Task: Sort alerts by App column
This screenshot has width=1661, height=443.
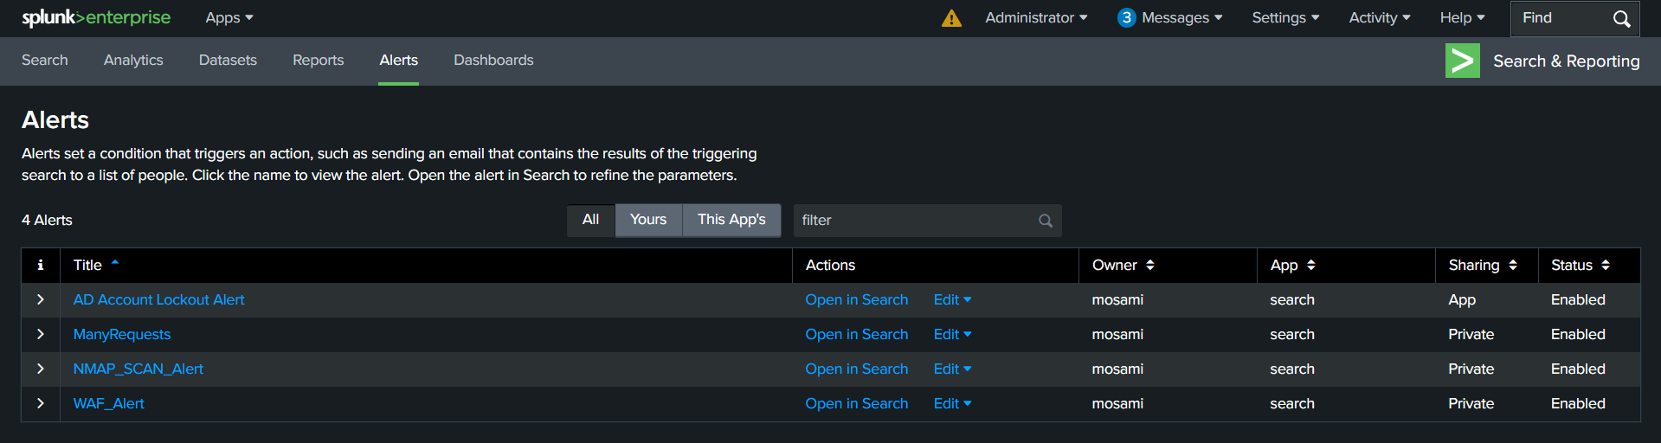Action: [1293, 265]
